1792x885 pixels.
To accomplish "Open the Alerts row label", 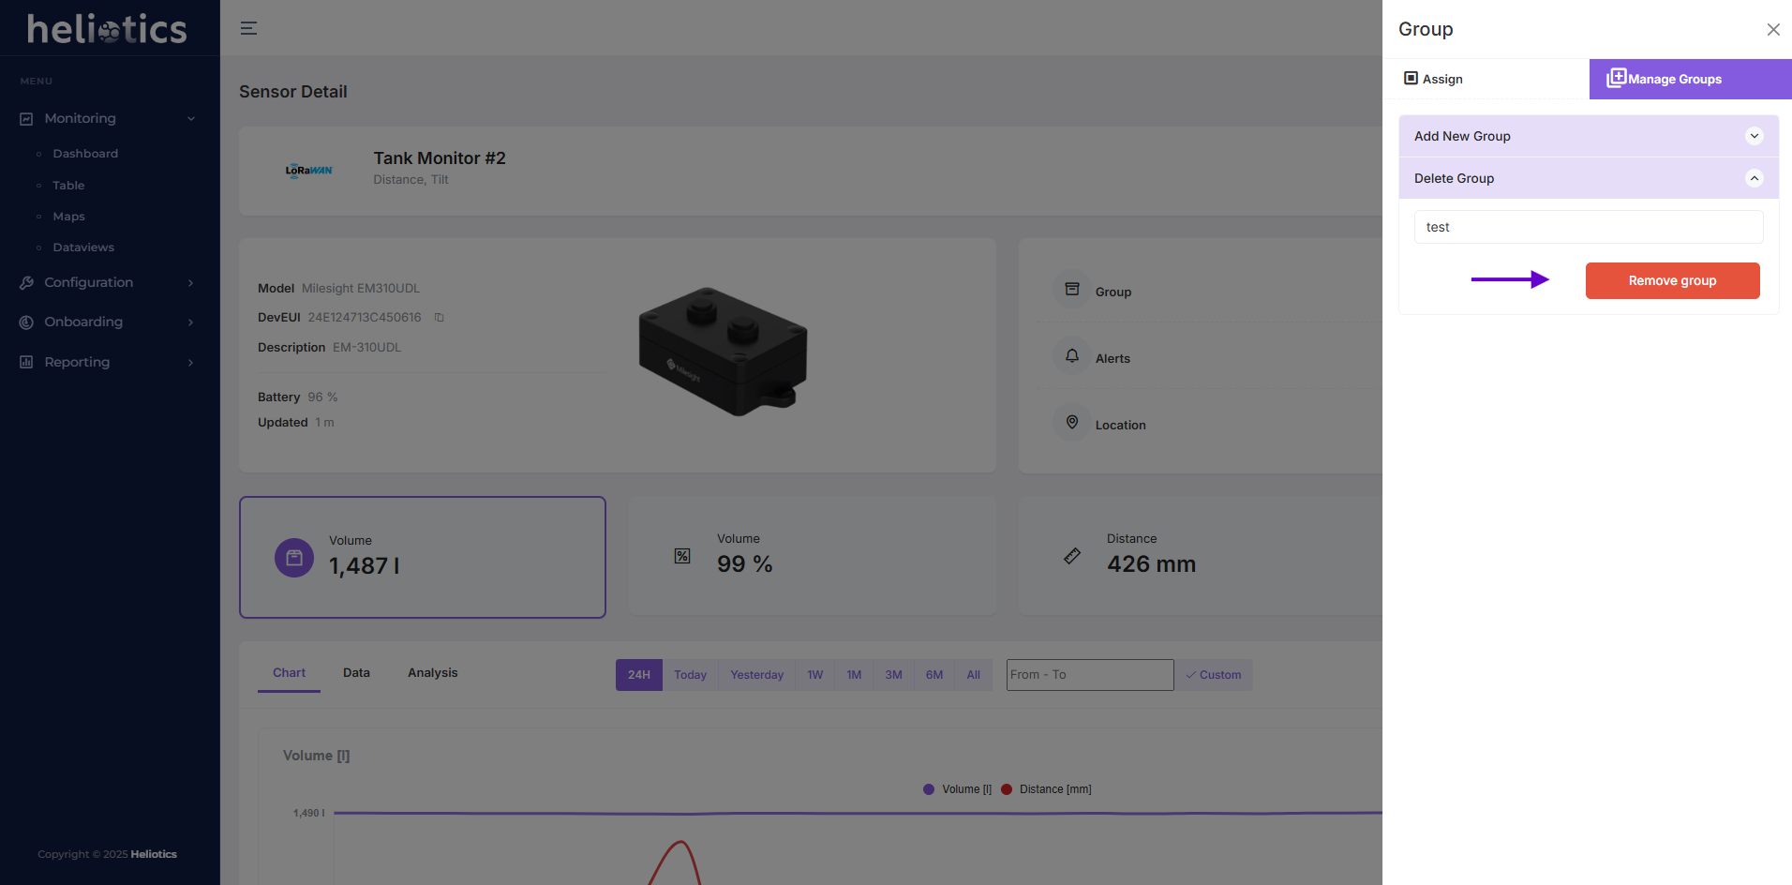I will pyautogui.click(x=1113, y=358).
